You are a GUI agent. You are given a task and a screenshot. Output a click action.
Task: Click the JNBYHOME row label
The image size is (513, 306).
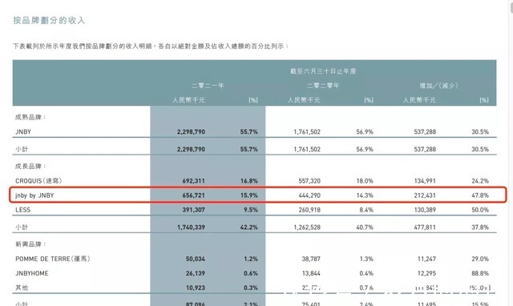click(32, 273)
